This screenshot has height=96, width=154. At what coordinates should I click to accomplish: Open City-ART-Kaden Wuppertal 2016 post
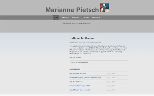pos(80,90)
